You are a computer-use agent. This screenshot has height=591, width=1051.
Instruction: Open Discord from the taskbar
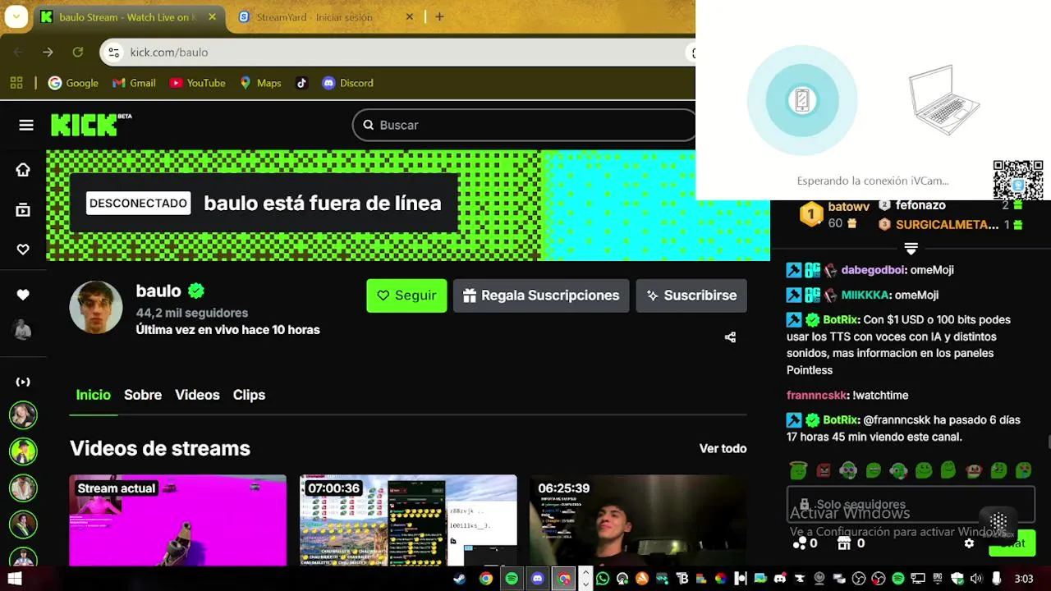[538, 579]
